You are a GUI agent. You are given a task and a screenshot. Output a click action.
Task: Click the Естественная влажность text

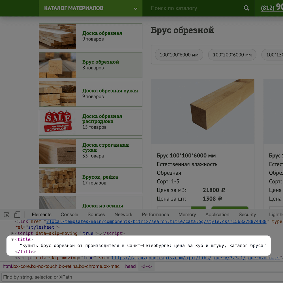(187, 164)
